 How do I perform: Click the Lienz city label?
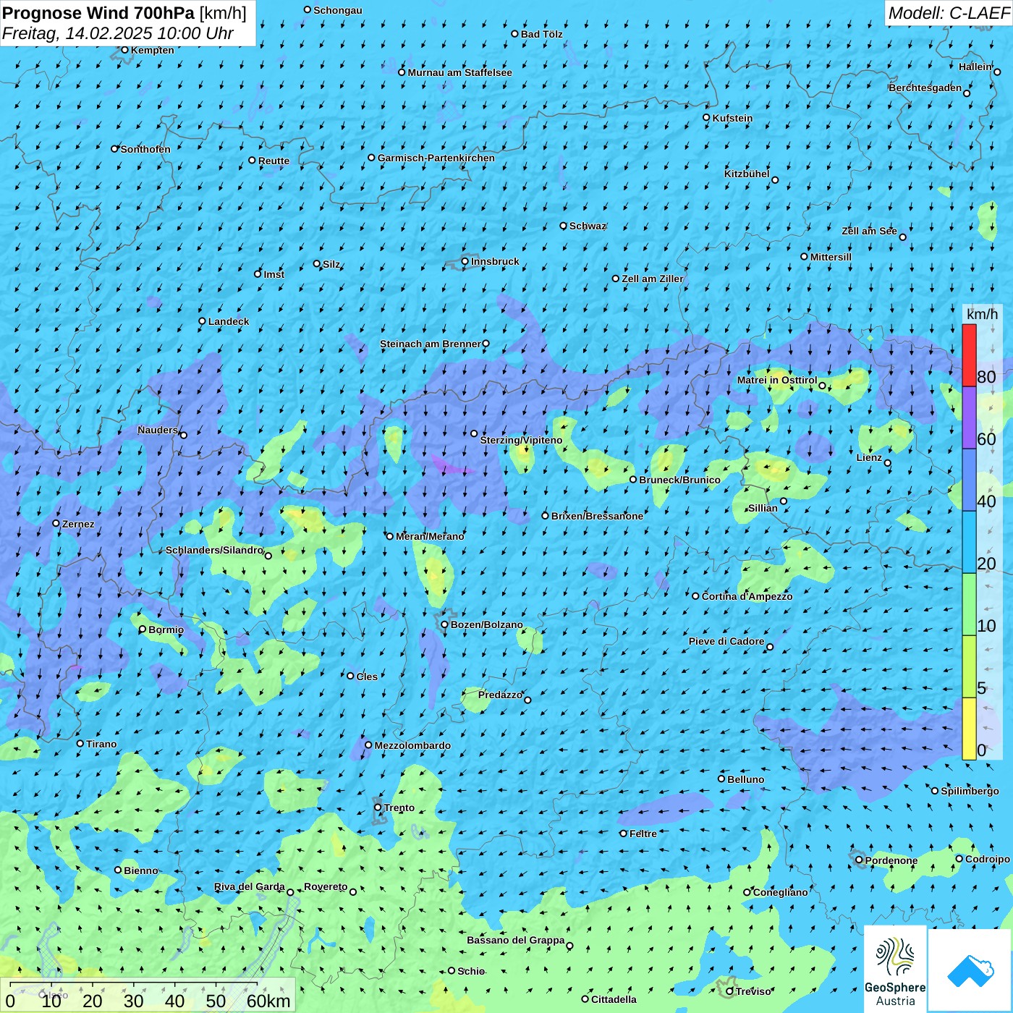pyautogui.click(x=869, y=457)
